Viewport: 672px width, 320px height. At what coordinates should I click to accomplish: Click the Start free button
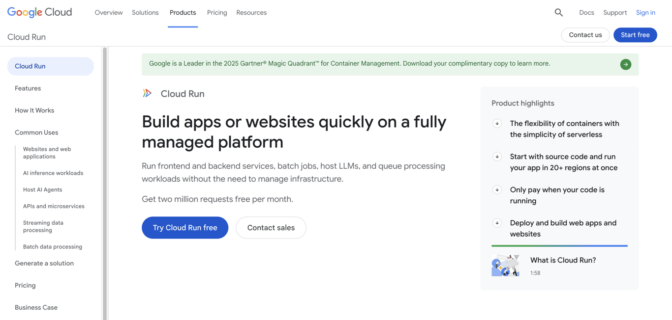tap(635, 35)
